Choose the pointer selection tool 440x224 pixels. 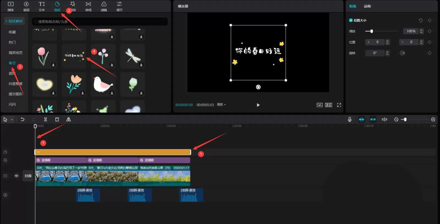(x=5, y=119)
